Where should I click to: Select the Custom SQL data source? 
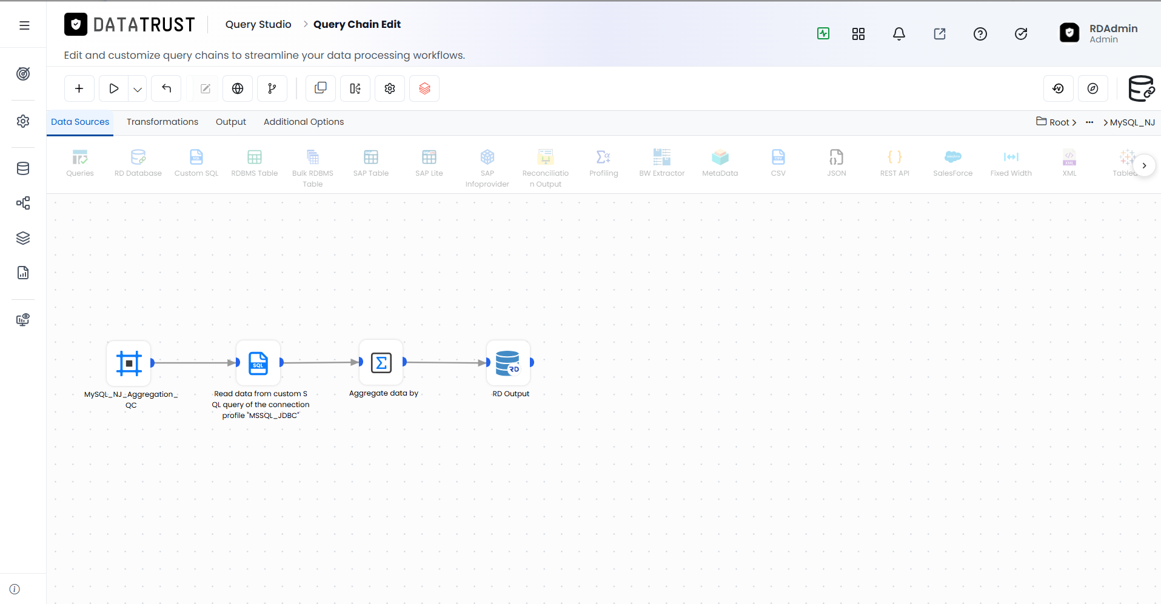tap(196, 163)
